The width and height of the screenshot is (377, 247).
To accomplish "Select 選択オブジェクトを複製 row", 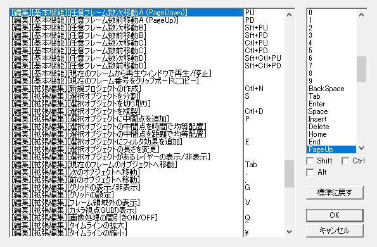I will pyautogui.click(x=126, y=111).
